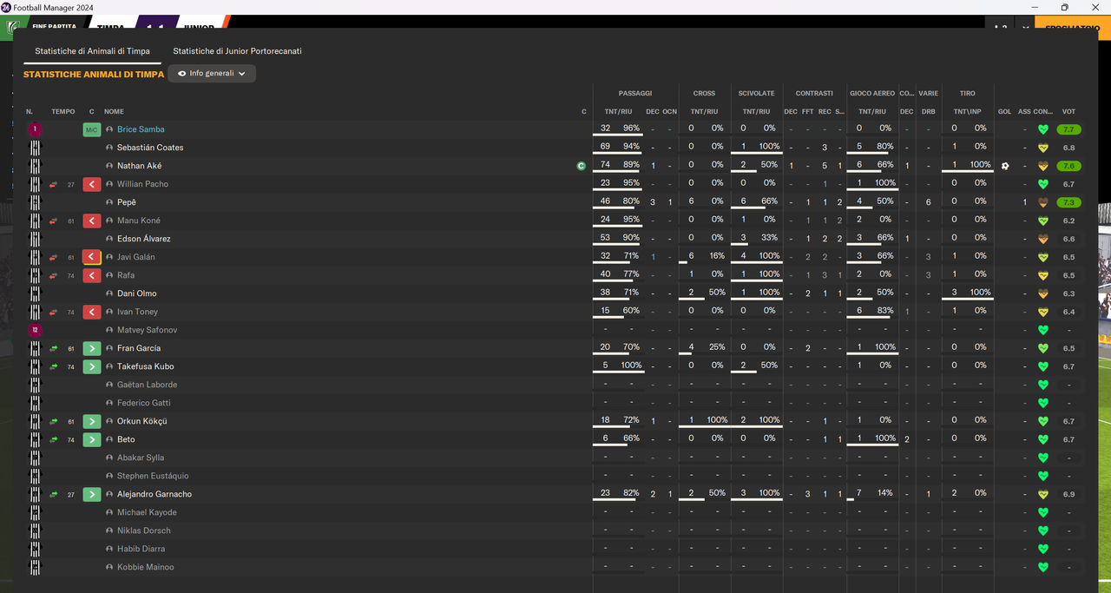
Task: Click the number 1 goalkeeper shirt icon
Action: click(x=35, y=129)
